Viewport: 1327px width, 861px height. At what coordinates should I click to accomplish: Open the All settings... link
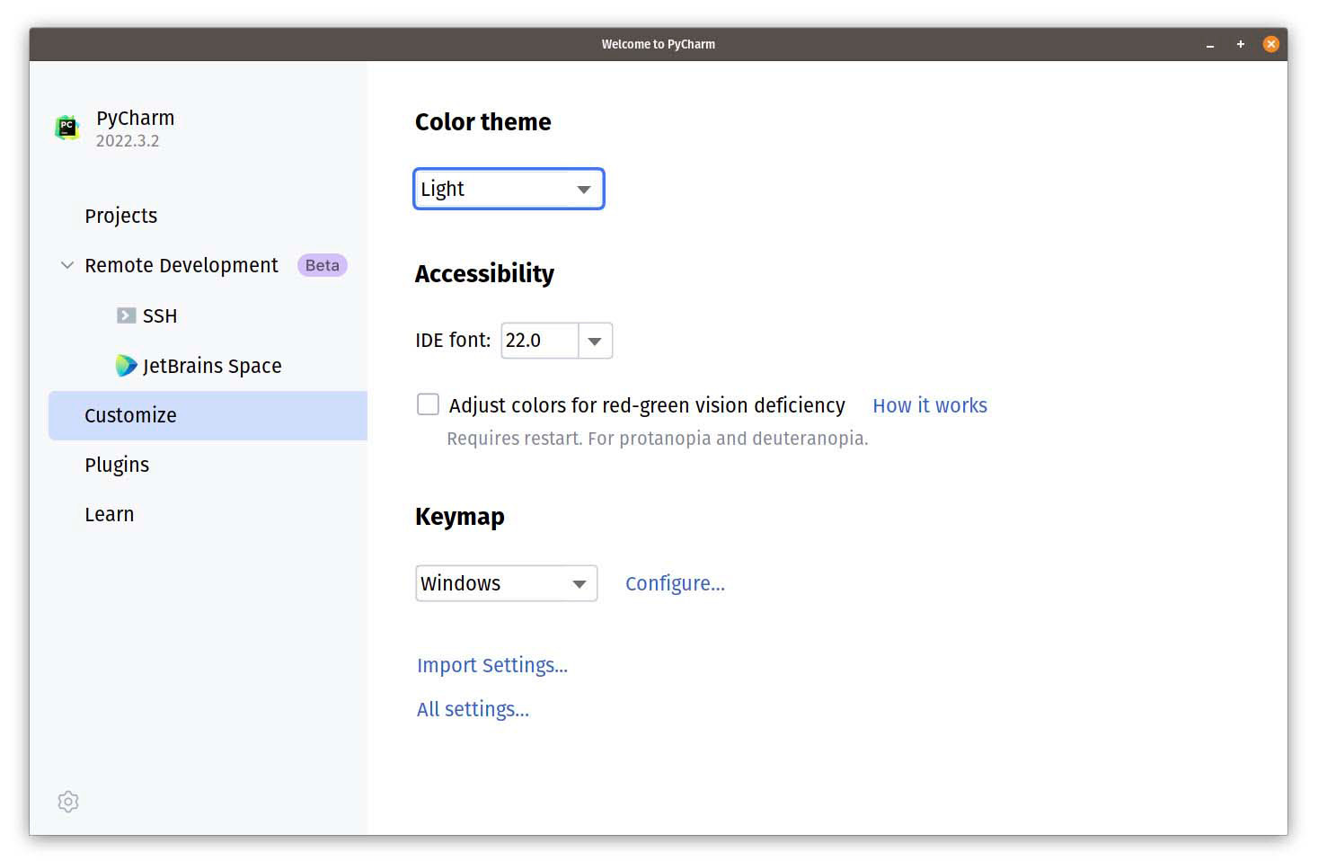(x=473, y=709)
